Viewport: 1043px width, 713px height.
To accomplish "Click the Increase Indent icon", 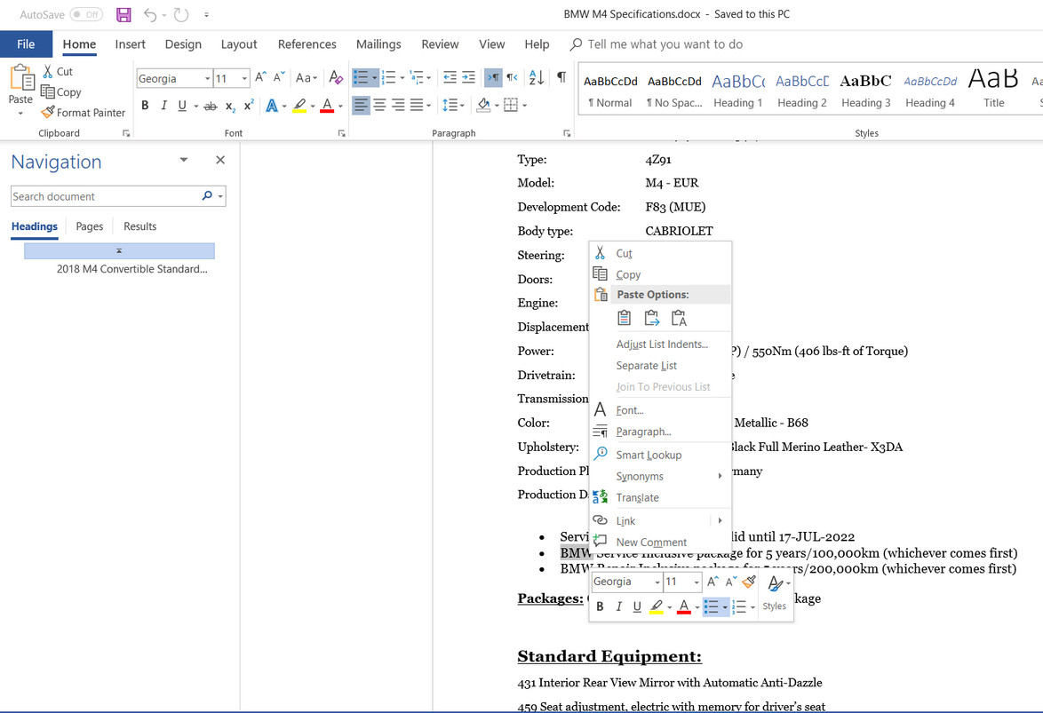I will point(468,78).
